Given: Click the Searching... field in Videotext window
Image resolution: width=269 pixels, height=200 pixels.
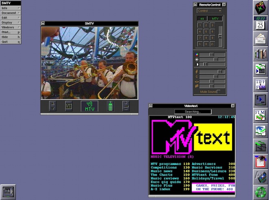Looking at the screenshot, I should tap(193, 112).
